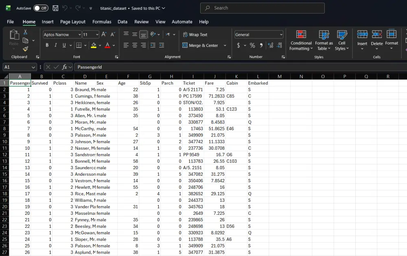Click the Percent Style icon

252,46
